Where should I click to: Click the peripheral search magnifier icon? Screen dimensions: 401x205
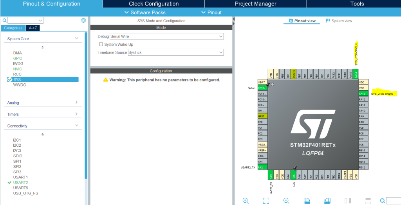click(4, 20)
